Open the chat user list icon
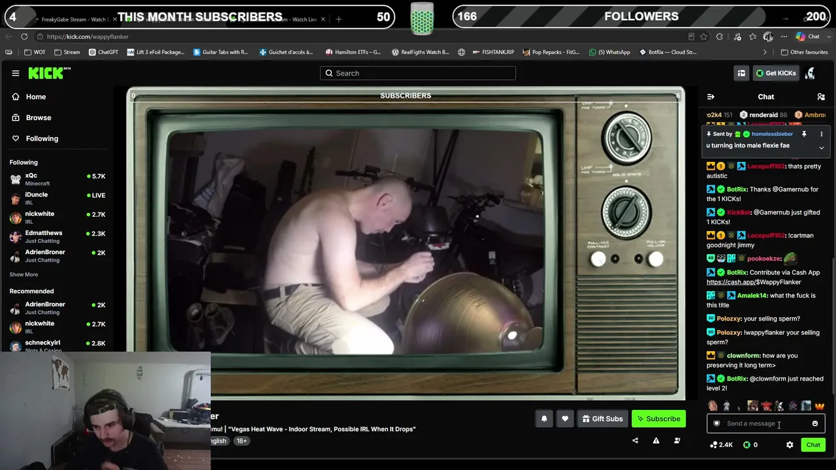The image size is (836, 470). click(821, 97)
